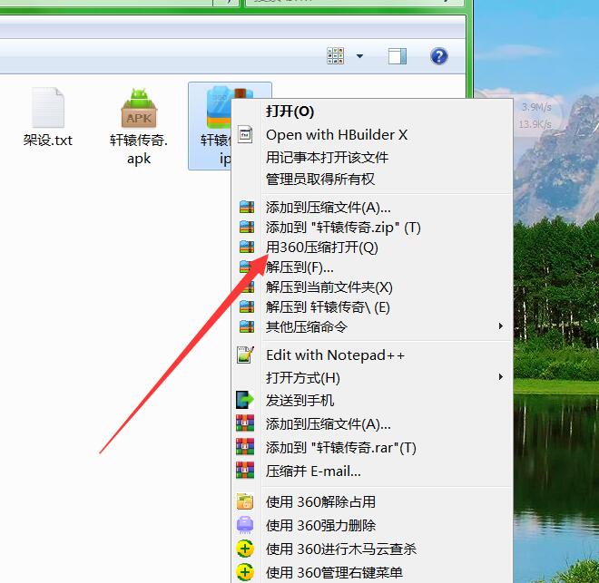Choose 用360压缩打开(Q) option
599x583 pixels.
tap(321, 247)
